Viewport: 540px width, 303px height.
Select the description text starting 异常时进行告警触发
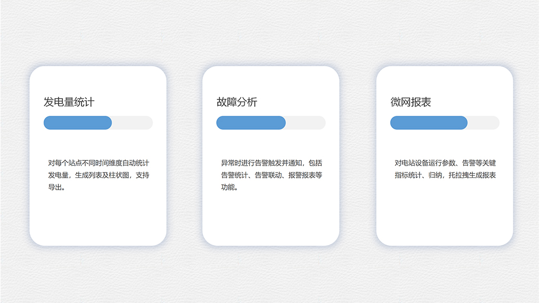click(271, 175)
